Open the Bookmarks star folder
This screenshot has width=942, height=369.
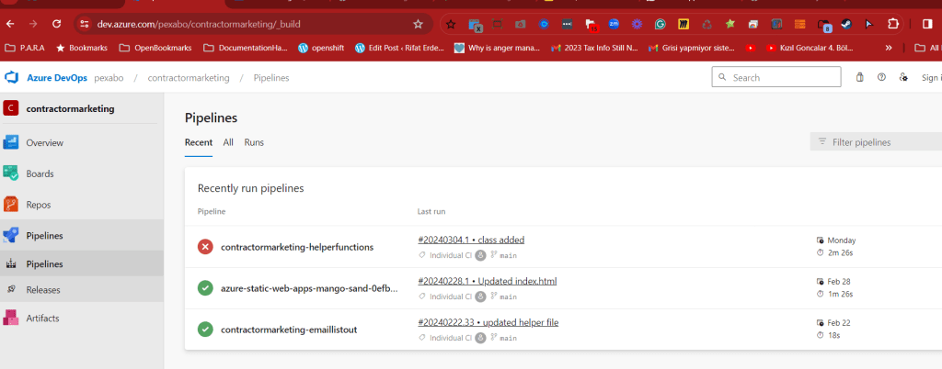[x=82, y=48]
